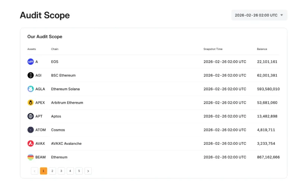
Task: Click the AVAX red logo icon
Action: click(31, 143)
